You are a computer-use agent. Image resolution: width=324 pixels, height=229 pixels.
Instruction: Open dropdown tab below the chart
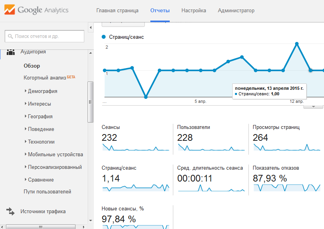tap(313, 107)
